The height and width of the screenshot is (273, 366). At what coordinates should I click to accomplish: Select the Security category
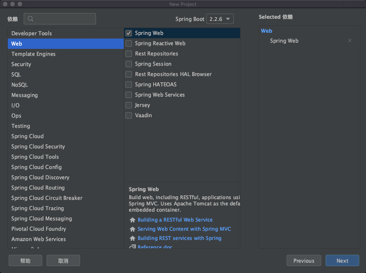click(x=21, y=64)
